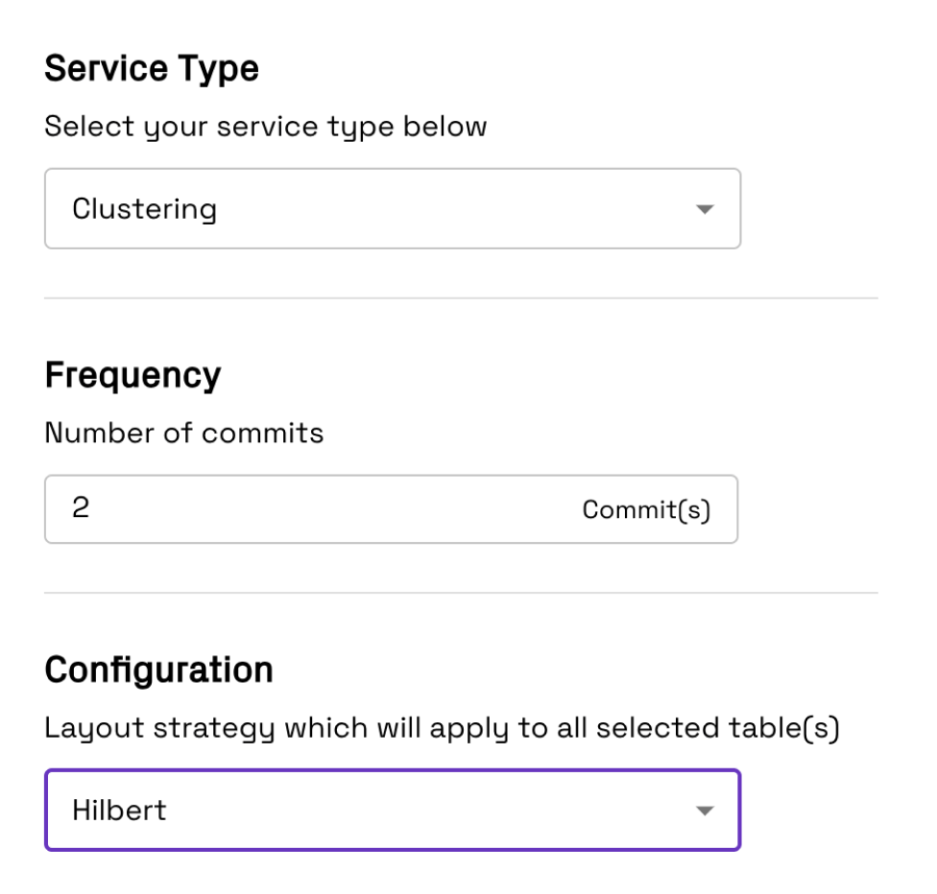This screenshot has width=937, height=894.
Task: Expand the Hilbert layout strategy dropdown
Action: point(393,810)
